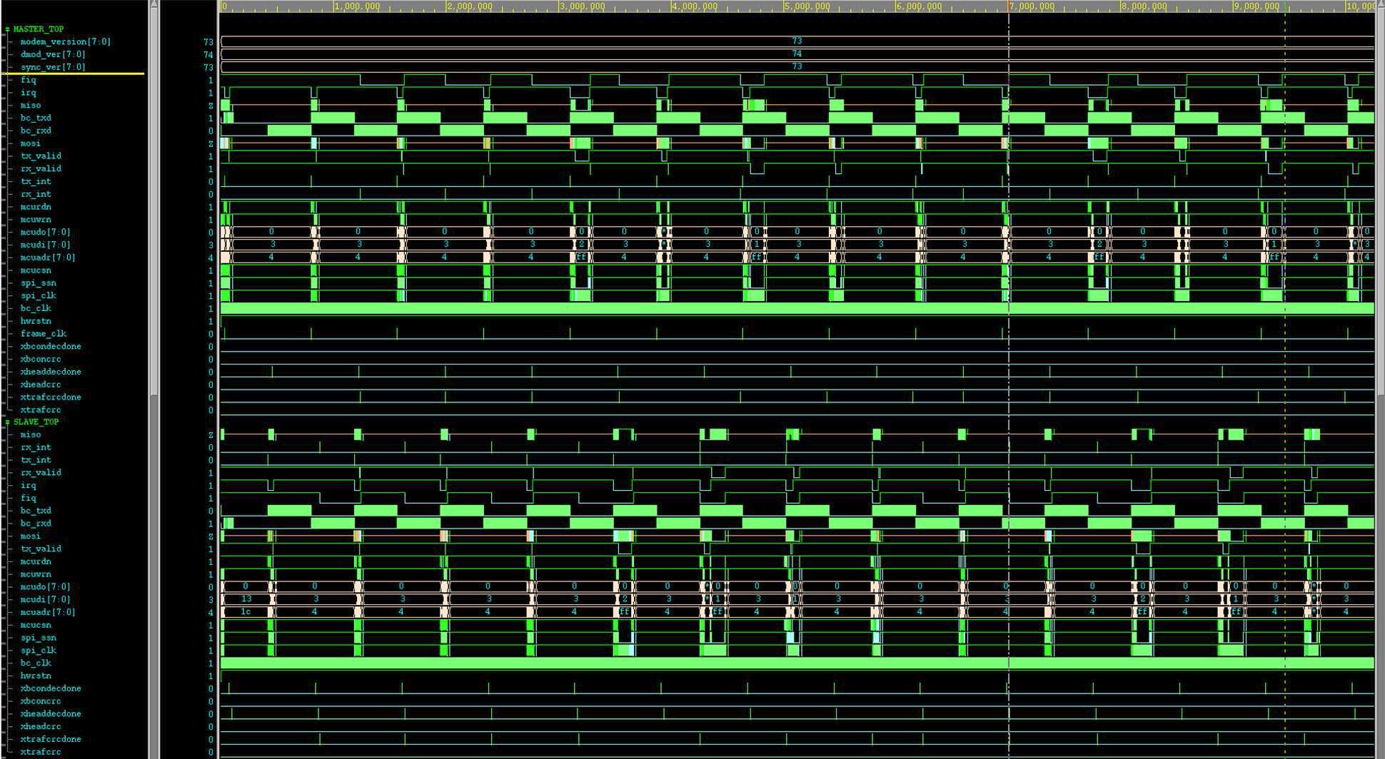Select irq signal under SLAVE_TOP
This screenshot has width=1385, height=759.
[x=28, y=486]
